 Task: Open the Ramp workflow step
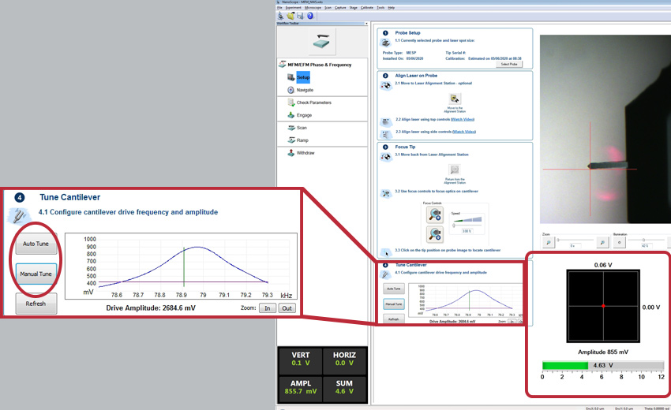coord(302,140)
